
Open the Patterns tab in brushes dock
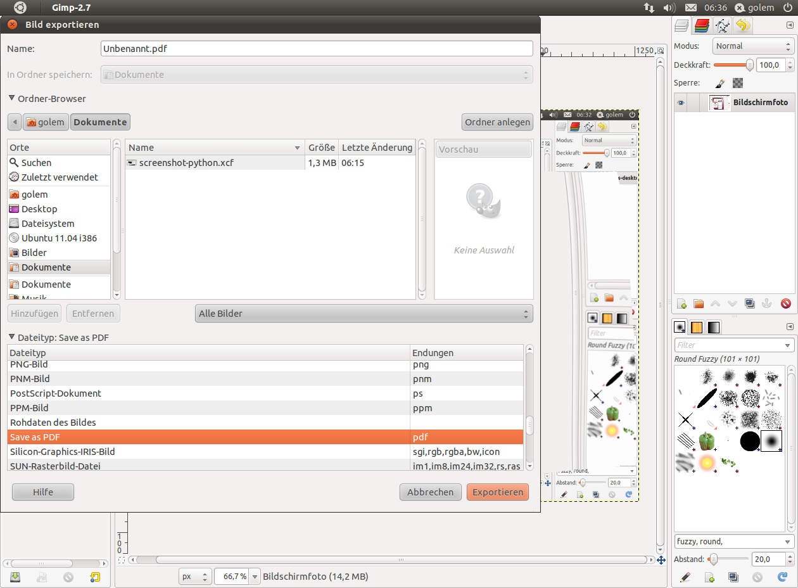click(696, 327)
